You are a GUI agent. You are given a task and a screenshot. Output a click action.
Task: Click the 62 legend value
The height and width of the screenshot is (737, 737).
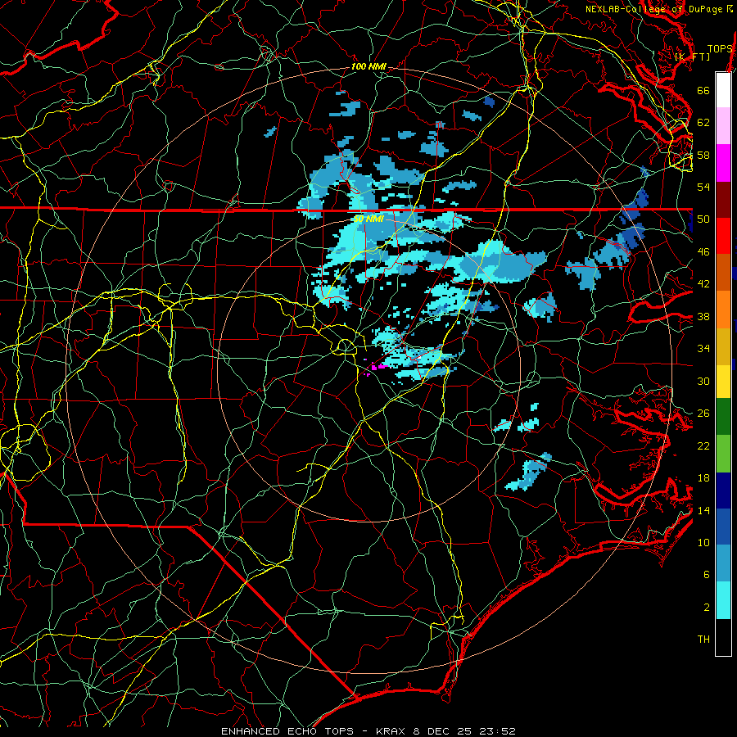[x=703, y=123]
